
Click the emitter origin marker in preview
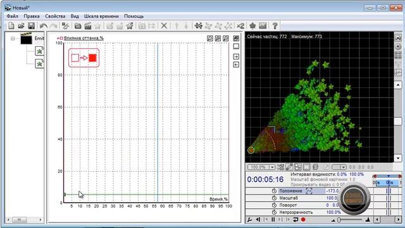(251, 150)
